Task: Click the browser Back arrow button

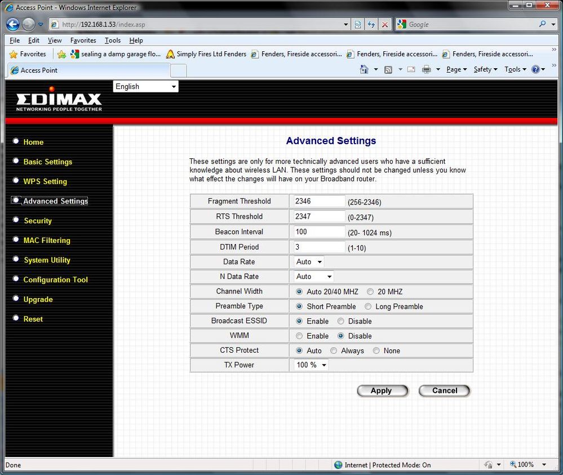Action: pos(12,24)
